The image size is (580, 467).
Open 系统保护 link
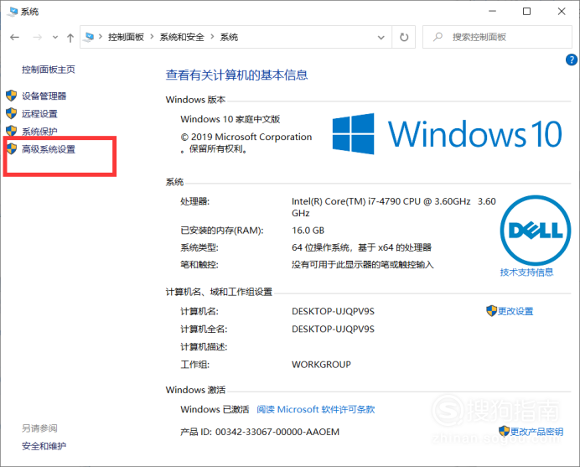(39, 132)
